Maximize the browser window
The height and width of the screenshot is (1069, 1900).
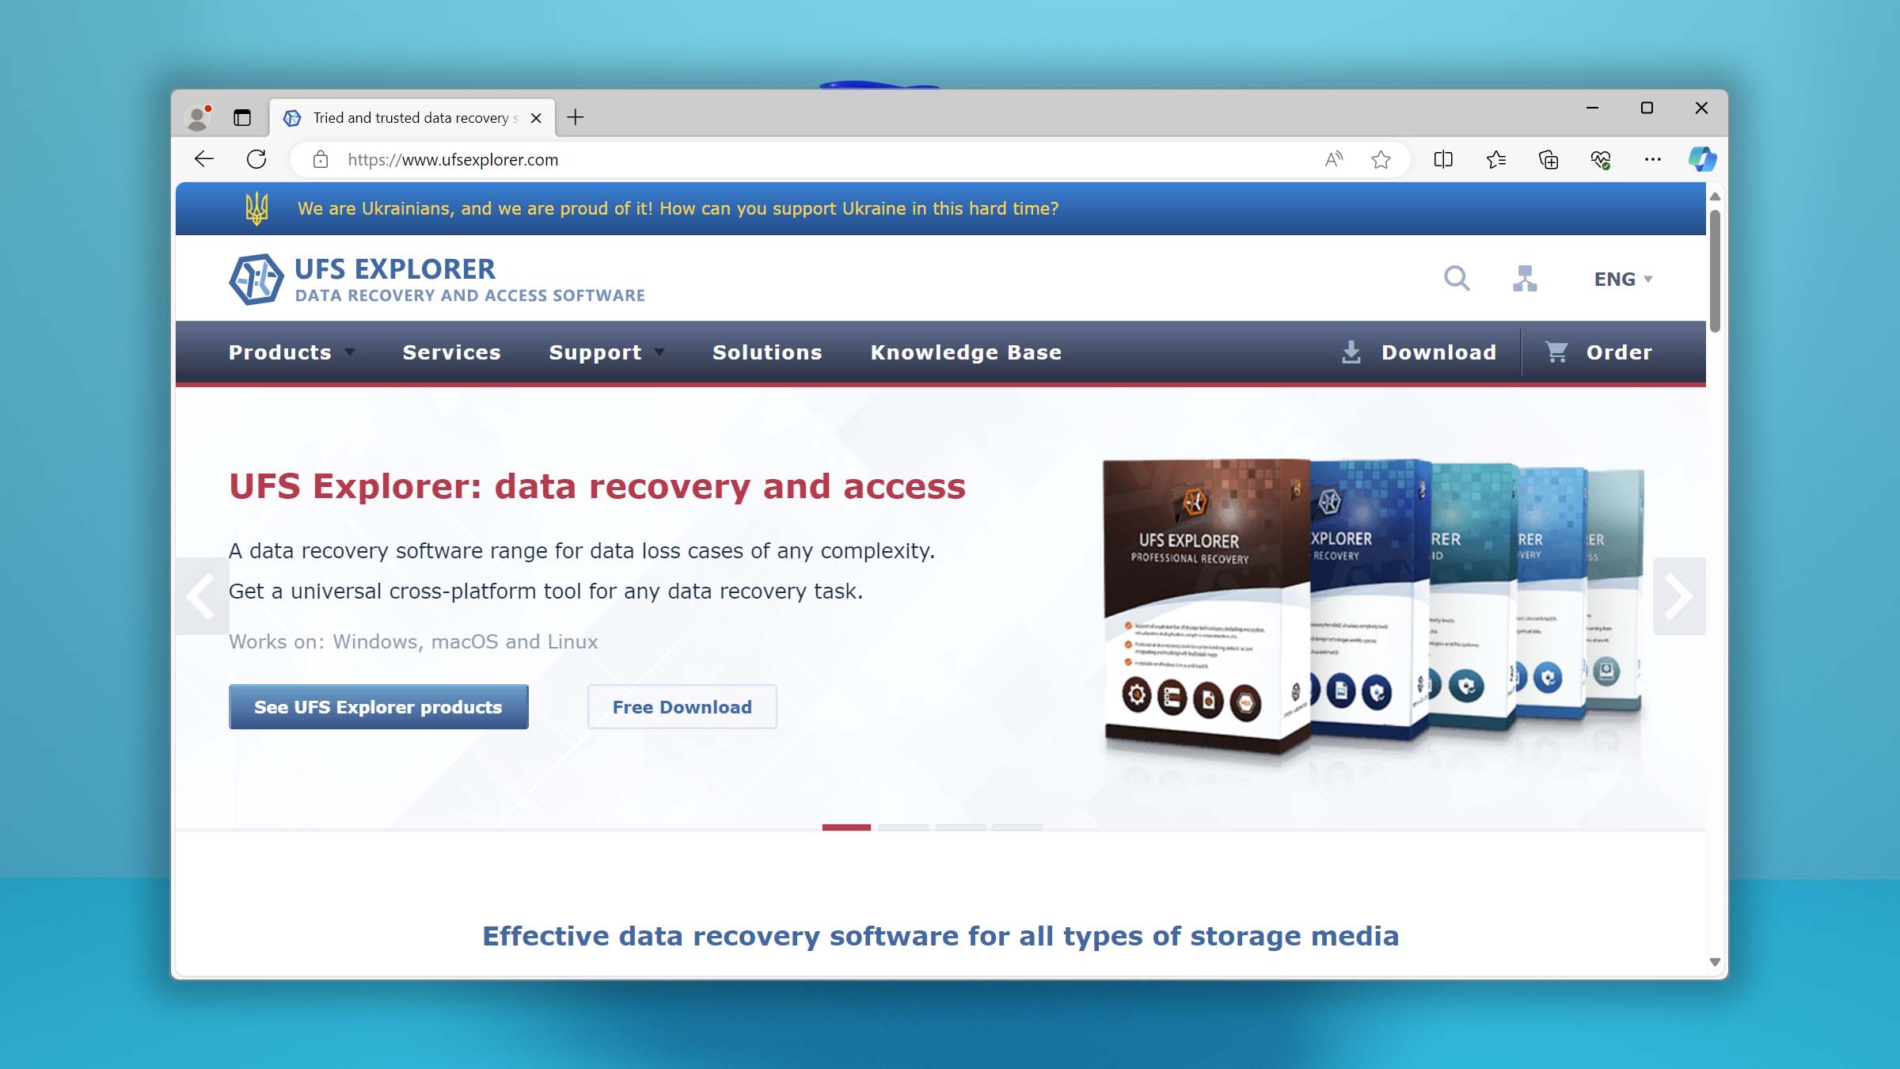click(1647, 108)
